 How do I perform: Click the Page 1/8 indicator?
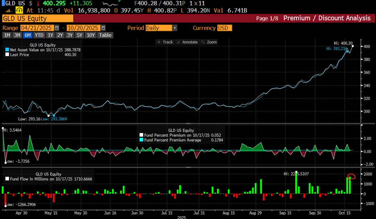(267, 19)
